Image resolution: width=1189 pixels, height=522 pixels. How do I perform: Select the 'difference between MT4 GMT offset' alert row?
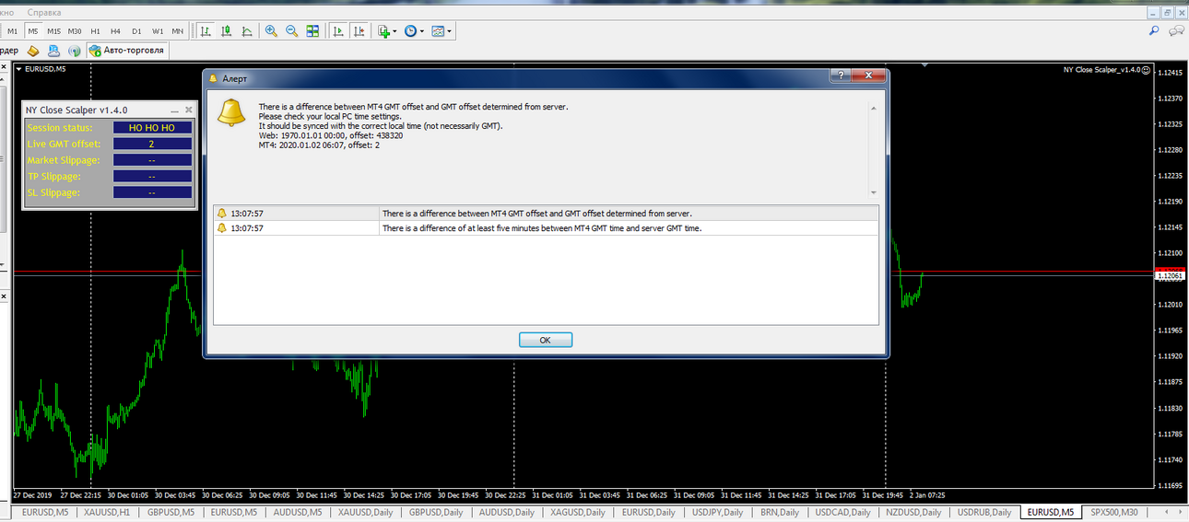(546, 214)
